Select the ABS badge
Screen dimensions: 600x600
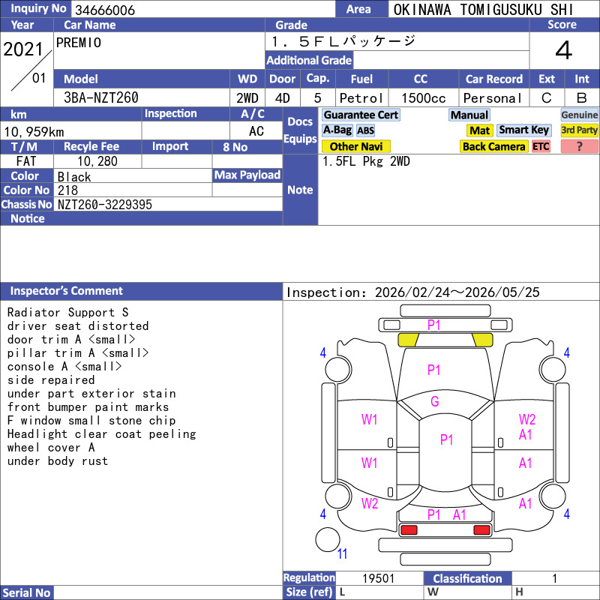click(x=365, y=130)
